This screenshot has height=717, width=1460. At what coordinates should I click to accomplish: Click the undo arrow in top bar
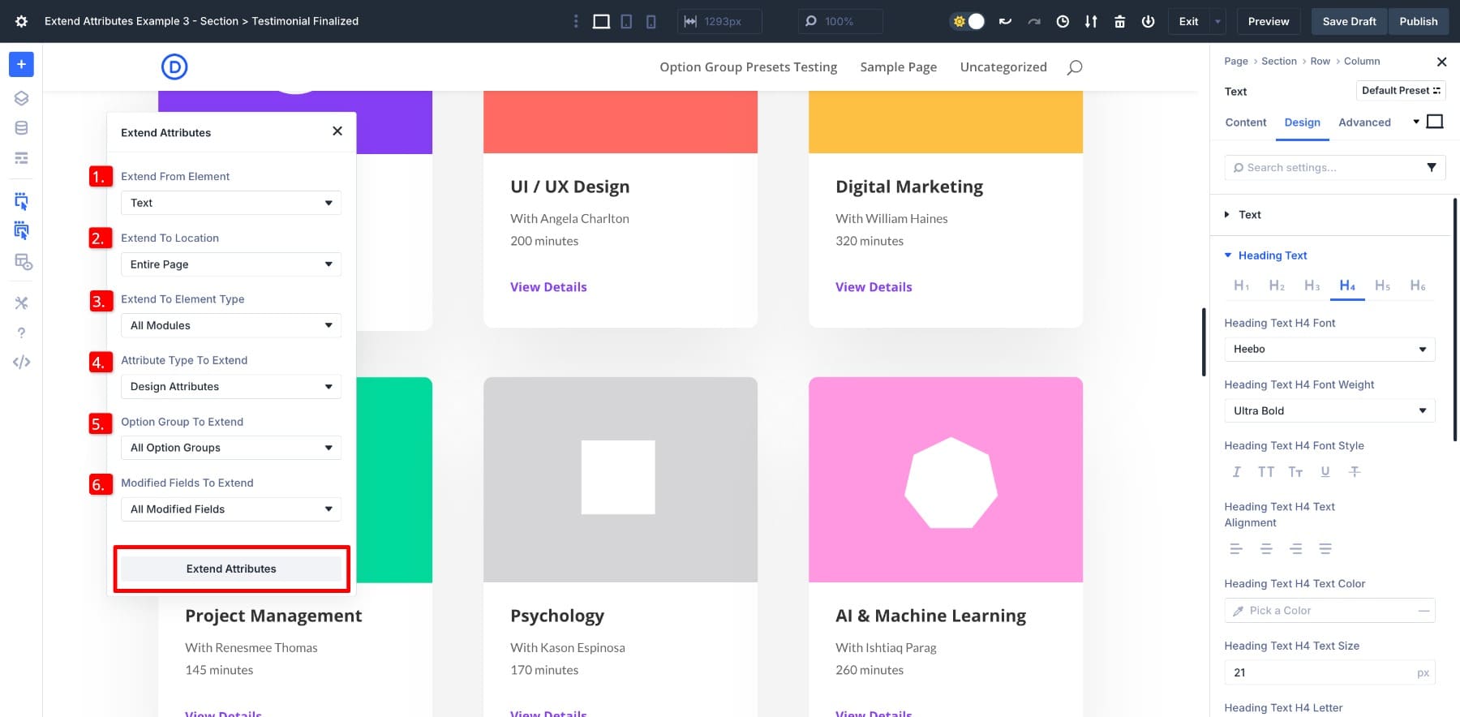click(1005, 21)
